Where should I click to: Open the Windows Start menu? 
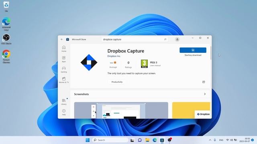tap(88, 140)
